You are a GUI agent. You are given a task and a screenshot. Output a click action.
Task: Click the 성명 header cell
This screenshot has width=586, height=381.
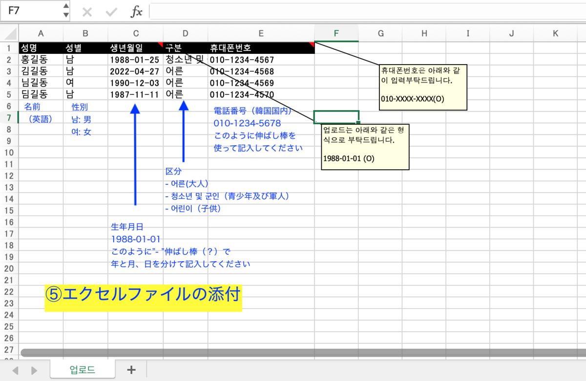(41, 48)
